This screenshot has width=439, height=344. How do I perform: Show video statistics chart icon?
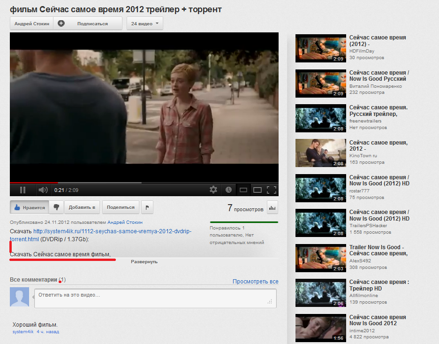[x=272, y=207]
